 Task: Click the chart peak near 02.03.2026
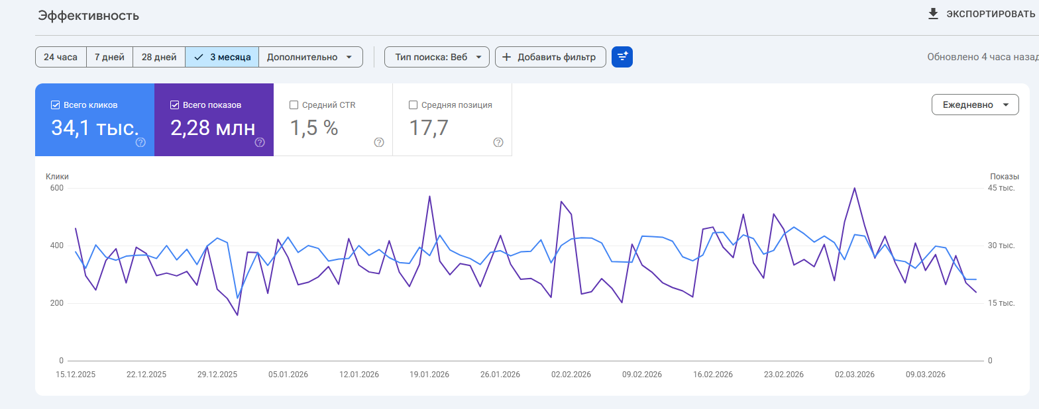pos(855,188)
